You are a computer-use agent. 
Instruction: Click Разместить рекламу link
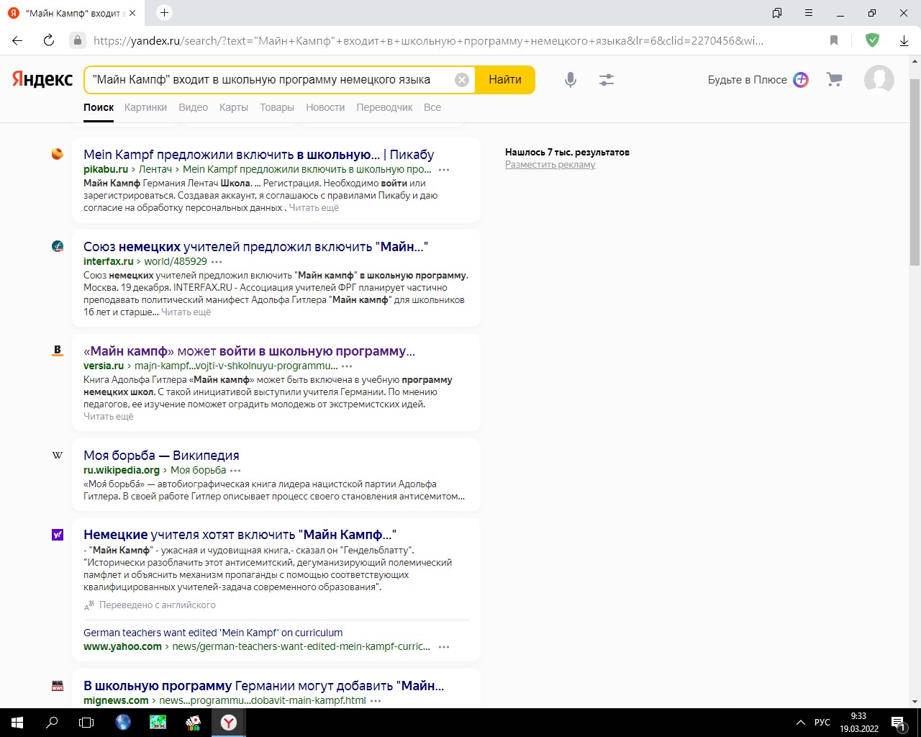550,165
